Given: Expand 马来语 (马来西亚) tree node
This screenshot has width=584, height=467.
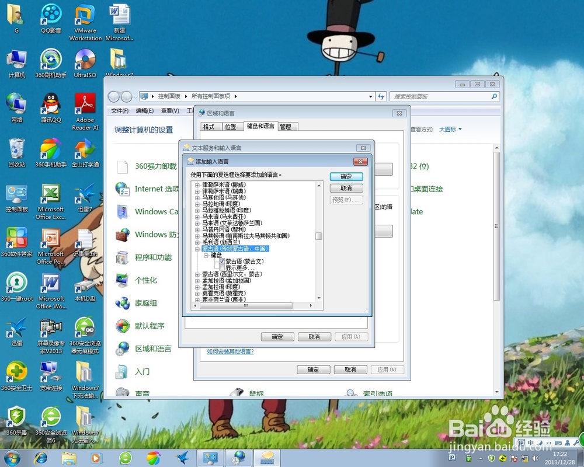Looking at the screenshot, I should pos(197,217).
